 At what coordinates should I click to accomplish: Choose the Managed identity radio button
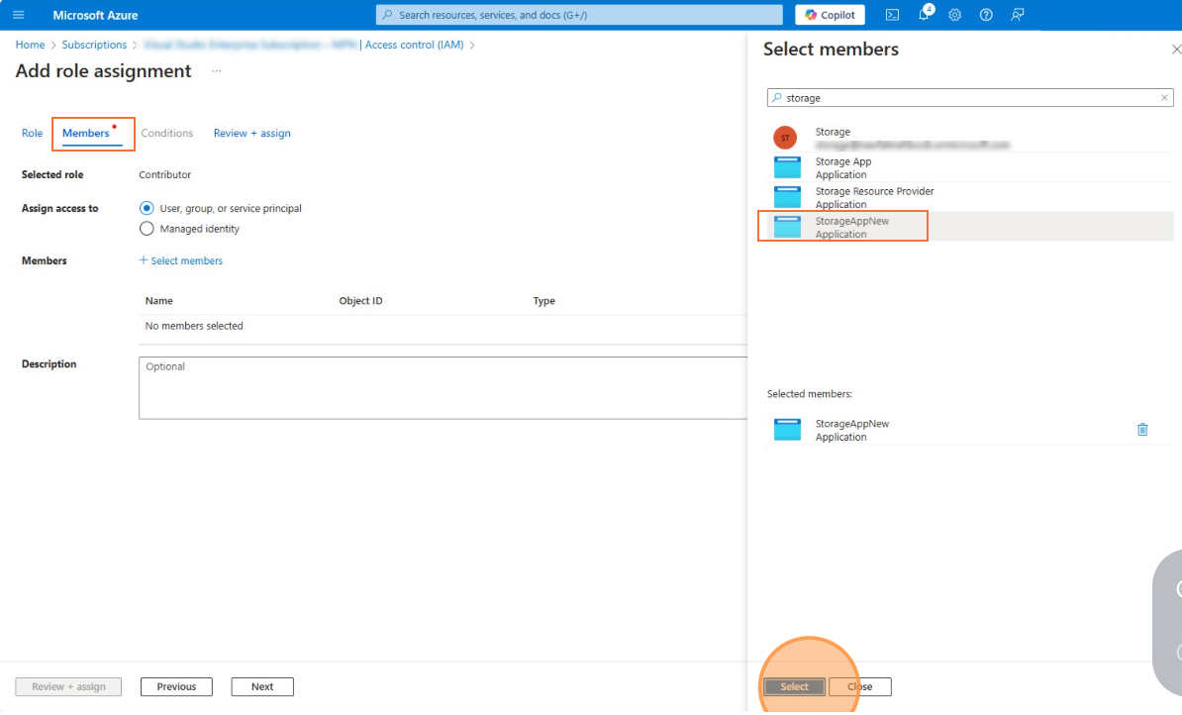[148, 229]
